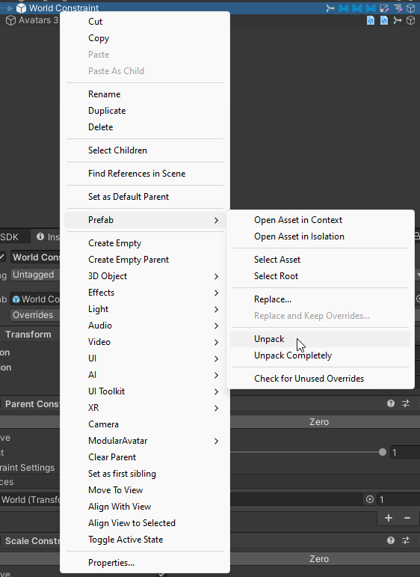Click the pinned list component icon in World Constraint row
The width and height of the screenshot is (420, 577).
398,8
